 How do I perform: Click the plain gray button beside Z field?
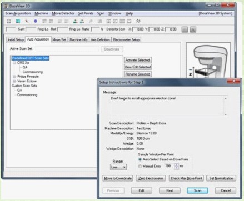[185, 29]
